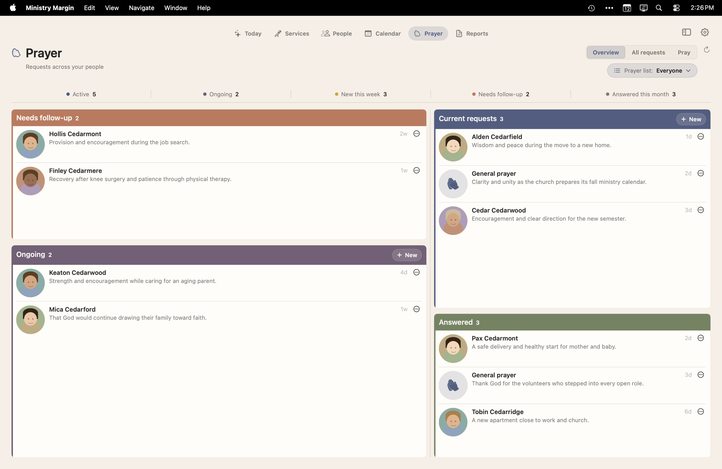Open more options for Cedar Cedarwood request
The height and width of the screenshot is (469, 722).
pos(700,210)
